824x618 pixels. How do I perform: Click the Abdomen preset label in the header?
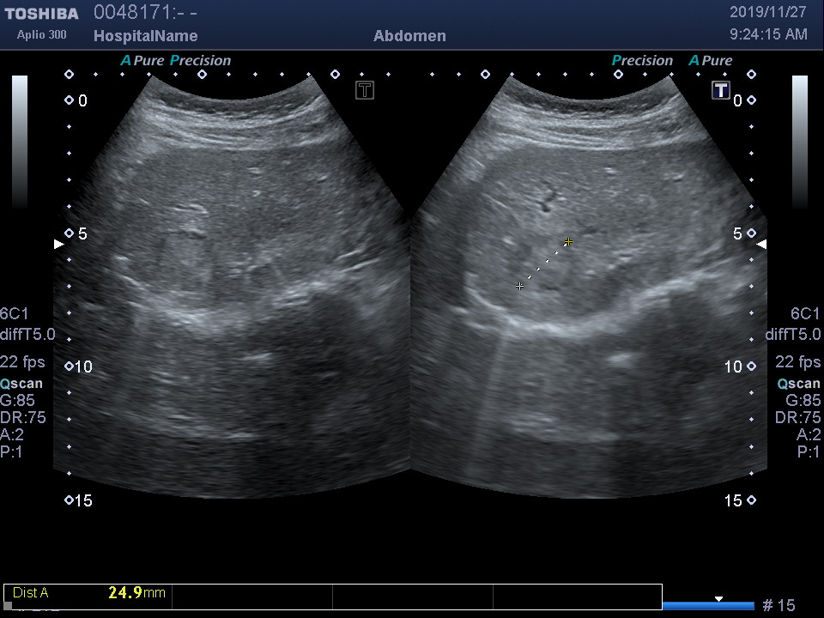coord(409,36)
